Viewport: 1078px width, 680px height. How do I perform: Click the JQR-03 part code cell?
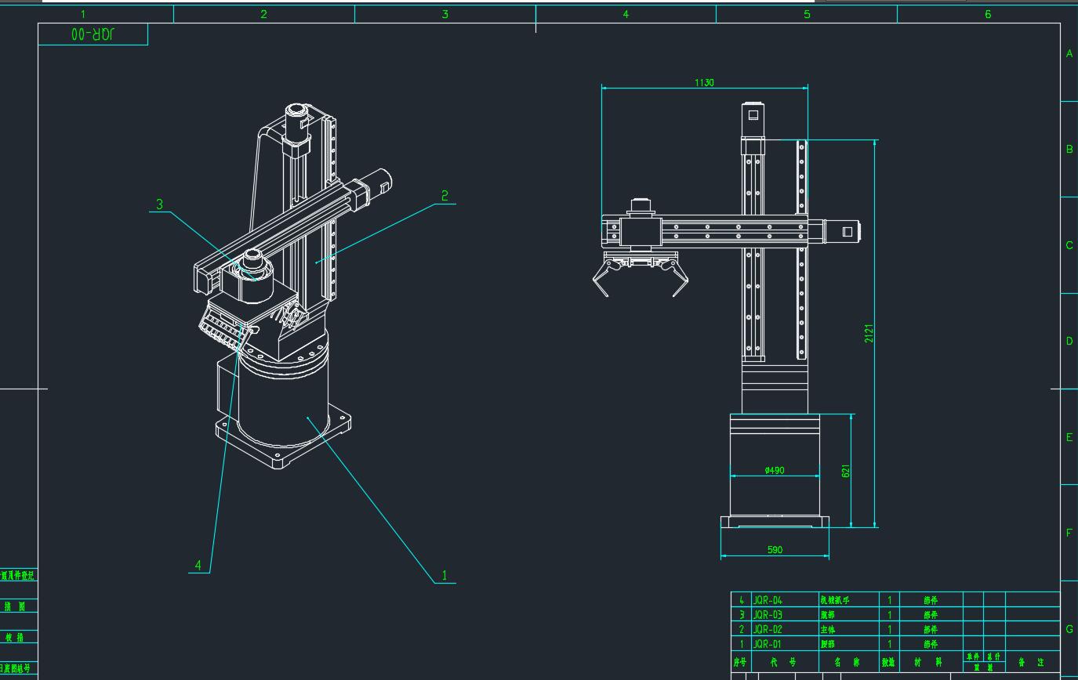click(x=768, y=615)
